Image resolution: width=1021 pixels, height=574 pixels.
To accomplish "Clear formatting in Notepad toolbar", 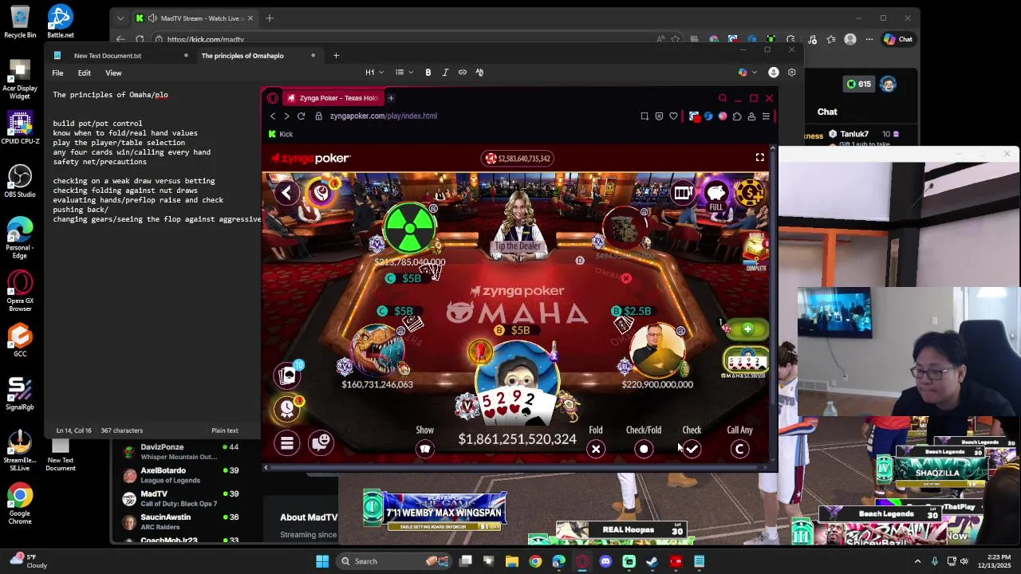I will [x=479, y=73].
